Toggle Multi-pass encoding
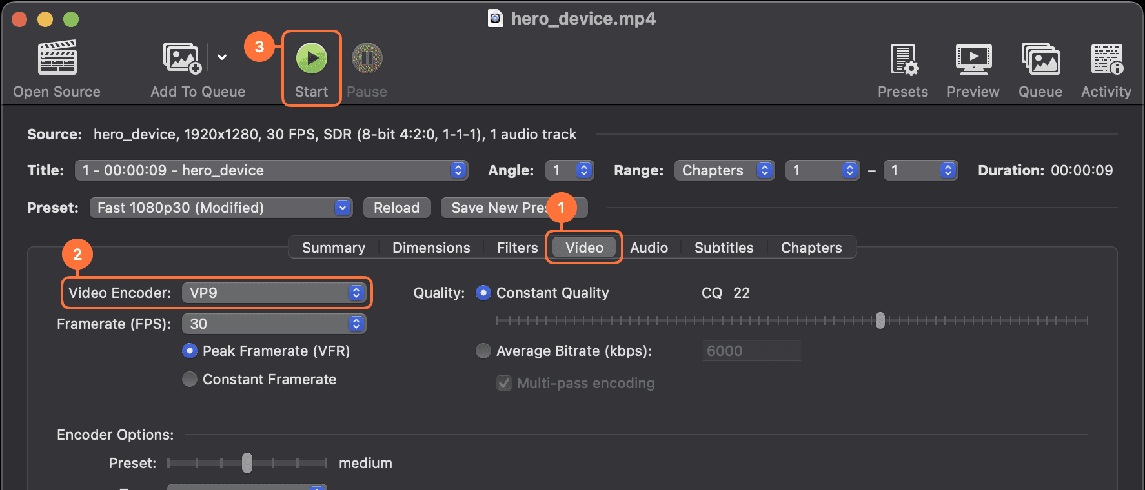The width and height of the screenshot is (1145, 490). [504, 383]
